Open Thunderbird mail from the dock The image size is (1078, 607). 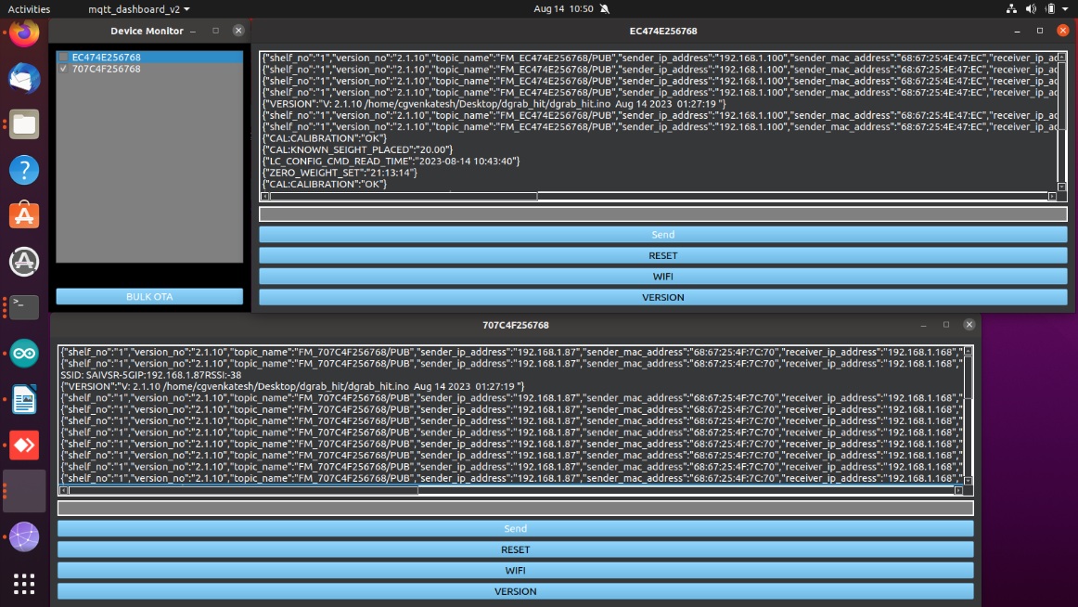[24, 80]
